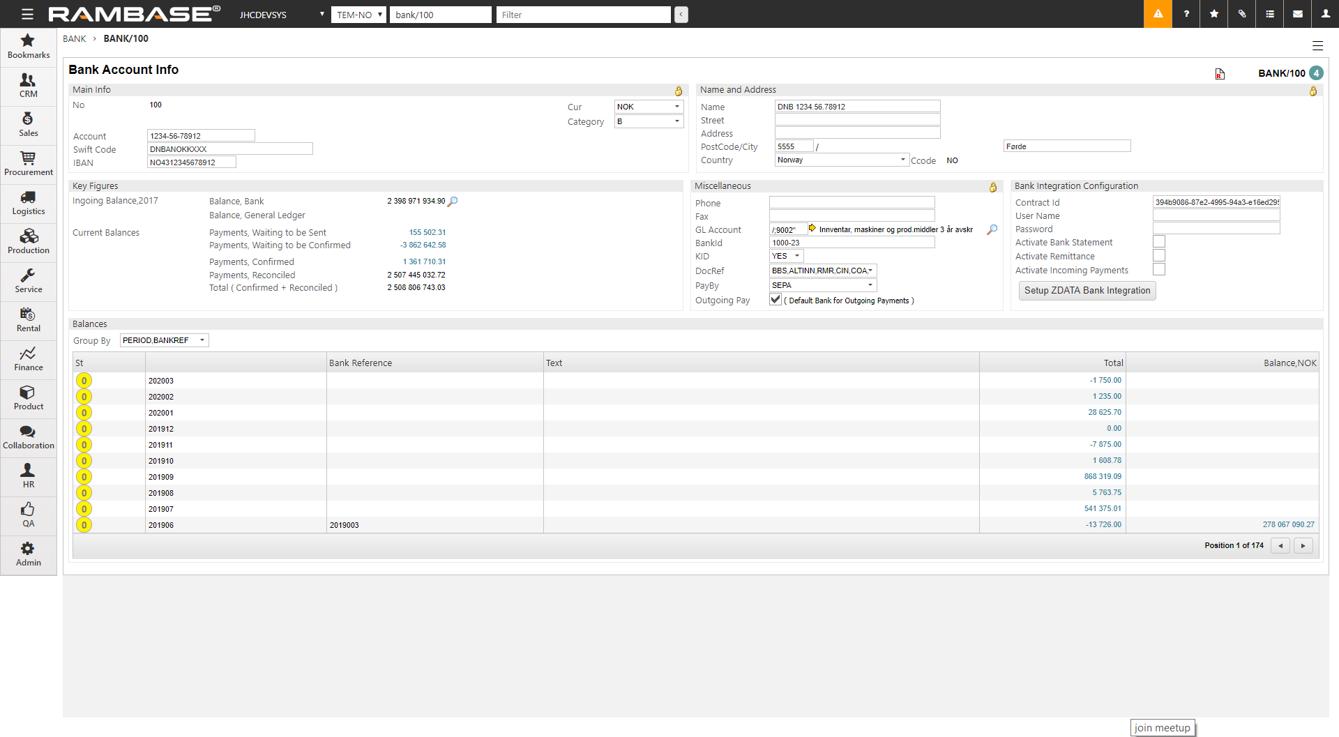Expand the Group By PERIOD,BANKREF dropdown

(x=165, y=340)
